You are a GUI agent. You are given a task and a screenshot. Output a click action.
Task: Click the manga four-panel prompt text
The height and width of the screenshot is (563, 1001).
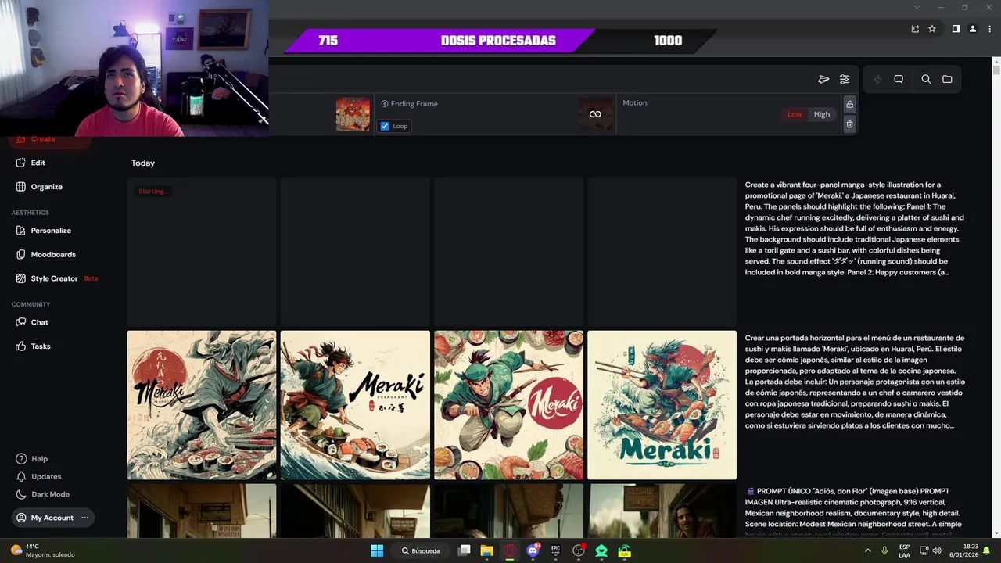click(855, 228)
